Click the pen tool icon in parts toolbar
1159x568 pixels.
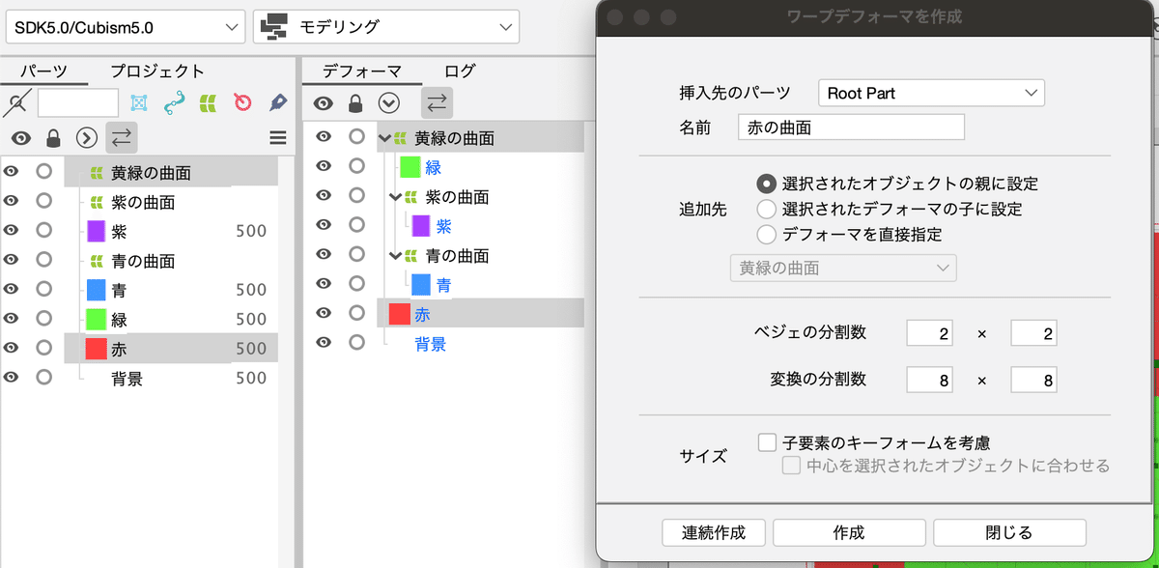coord(278,102)
